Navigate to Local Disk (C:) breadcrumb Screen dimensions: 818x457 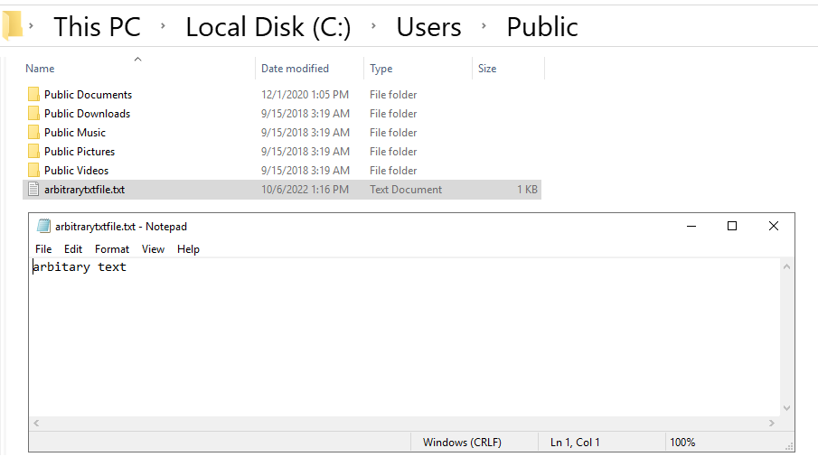tap(268, 26)
